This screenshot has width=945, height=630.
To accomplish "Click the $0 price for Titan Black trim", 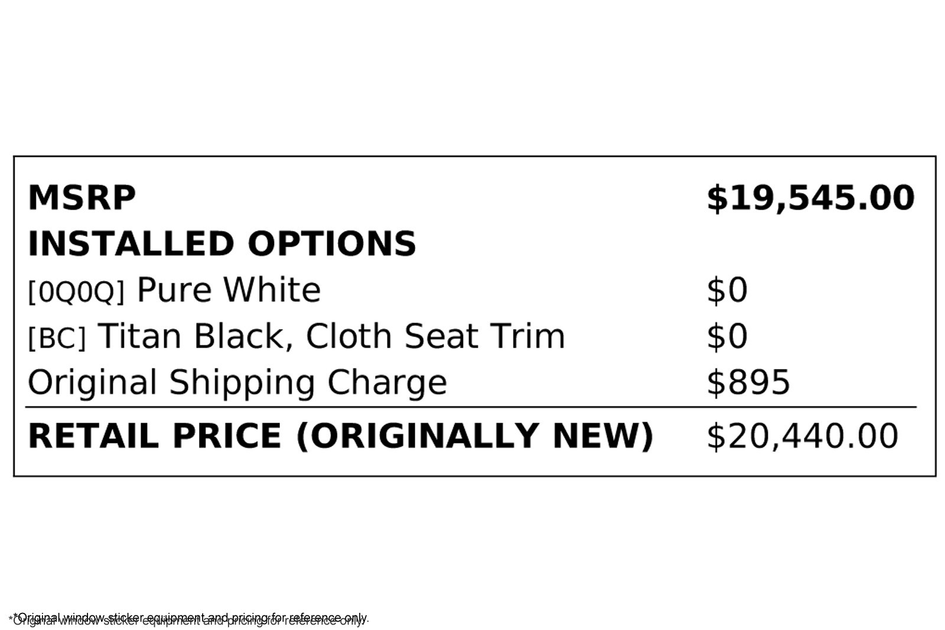I will click(727, 337).
